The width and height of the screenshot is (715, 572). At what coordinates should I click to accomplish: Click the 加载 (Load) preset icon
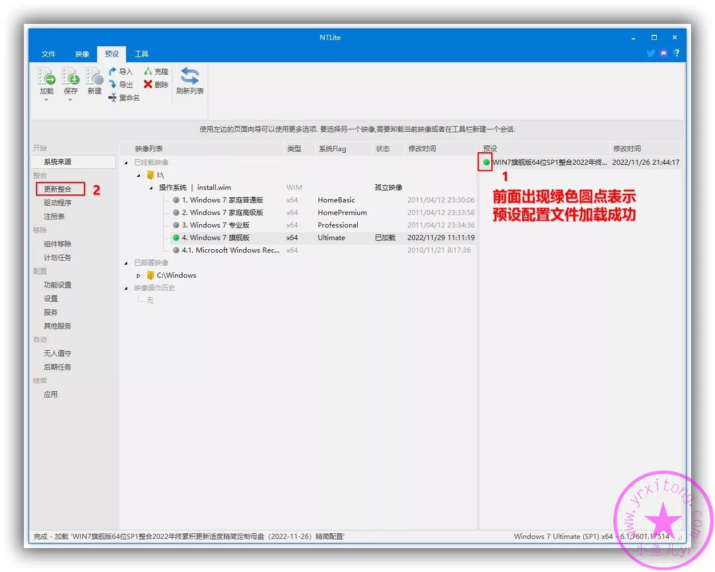(46, 76)
